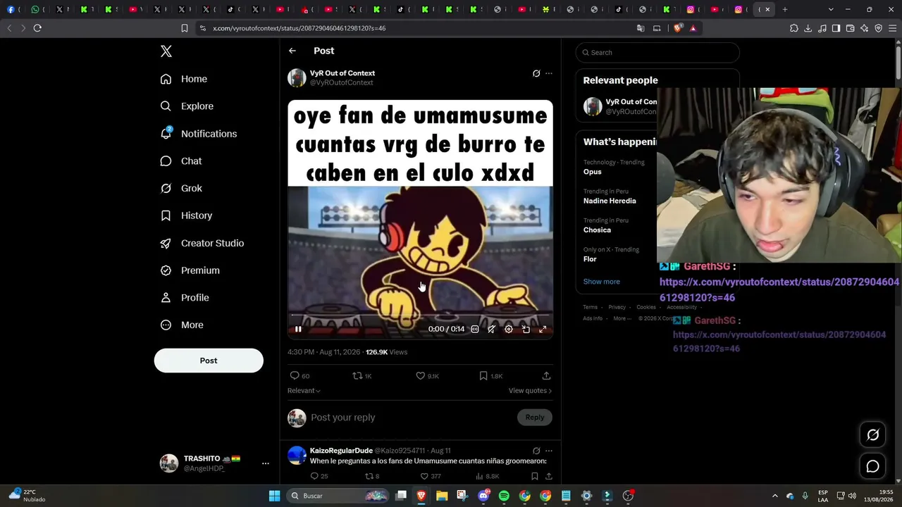The height and width of the screenshot is (507, 902).
Task: Open video playback settings gear
Action: pyautogui.click(x=509, y=329)
